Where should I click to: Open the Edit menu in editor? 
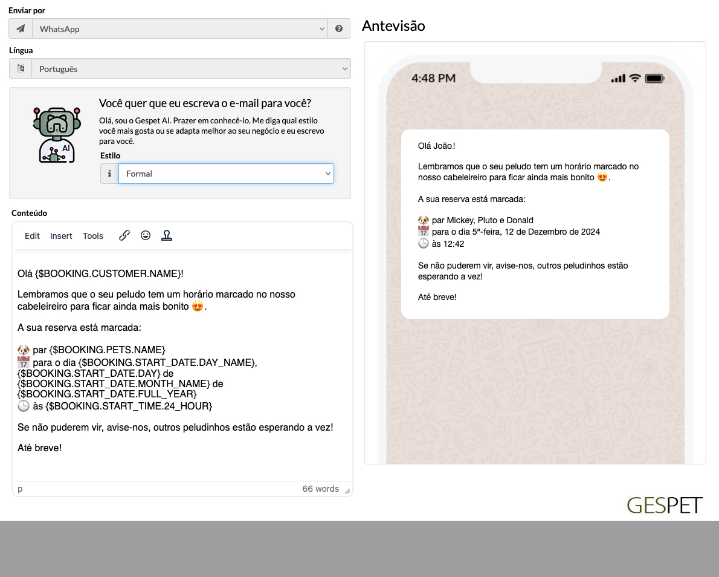(x=32, y=236)
